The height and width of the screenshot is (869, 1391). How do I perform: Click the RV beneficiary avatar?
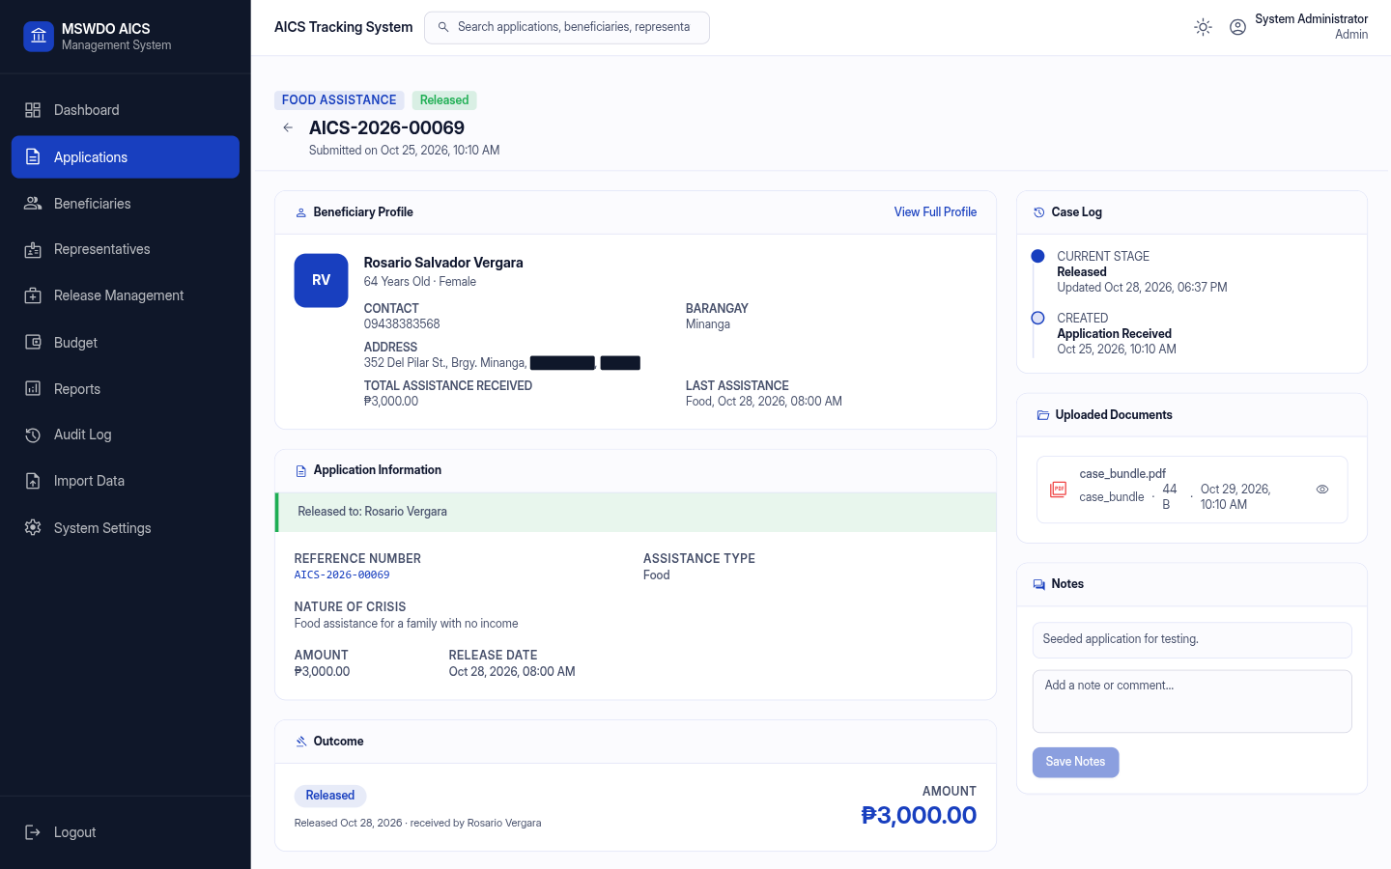pos(322,281)
